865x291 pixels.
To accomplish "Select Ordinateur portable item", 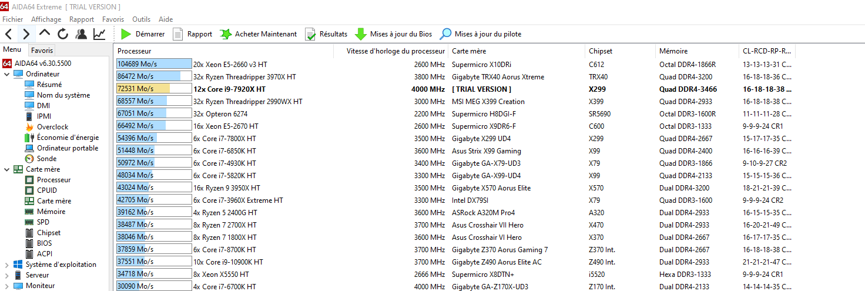I will pos(61,148).
